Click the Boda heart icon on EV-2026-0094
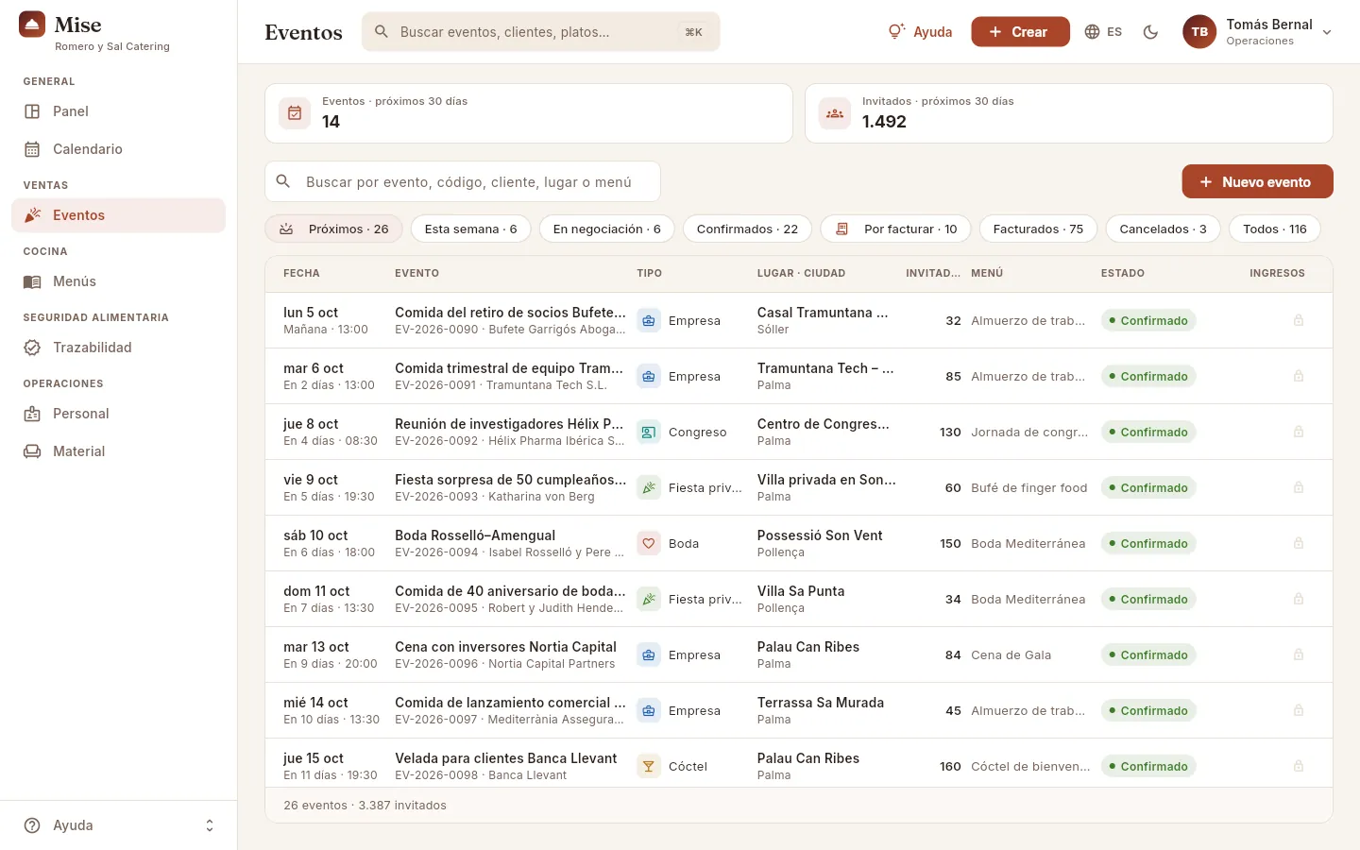The width and height of the screenshot is (1360, 850). pos(649,544)
